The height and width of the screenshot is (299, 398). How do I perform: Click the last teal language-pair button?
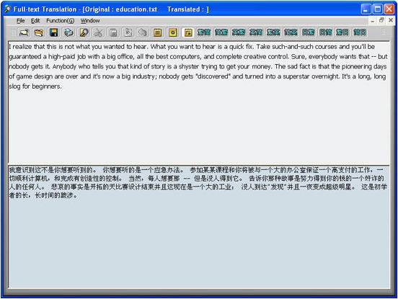pyautogui.click(x=360, y=32)
